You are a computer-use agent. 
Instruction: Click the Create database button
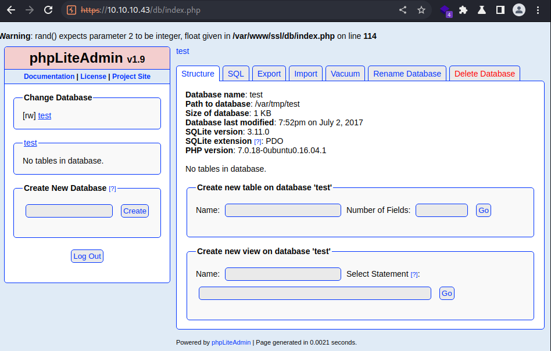click(x=135, y=211)
